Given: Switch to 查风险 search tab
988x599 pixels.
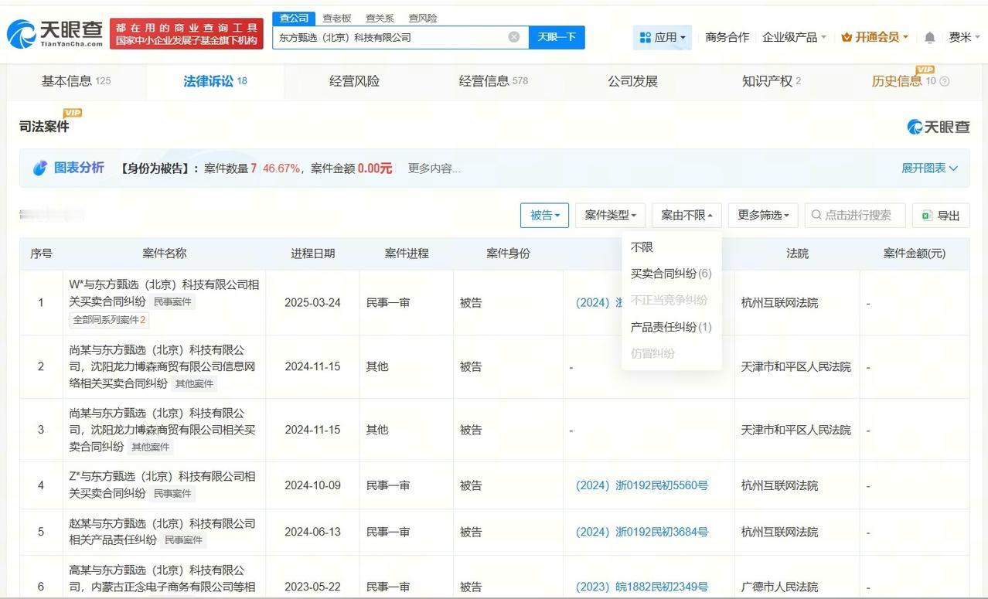Looking at the screenshot, I should click(422, 18).
